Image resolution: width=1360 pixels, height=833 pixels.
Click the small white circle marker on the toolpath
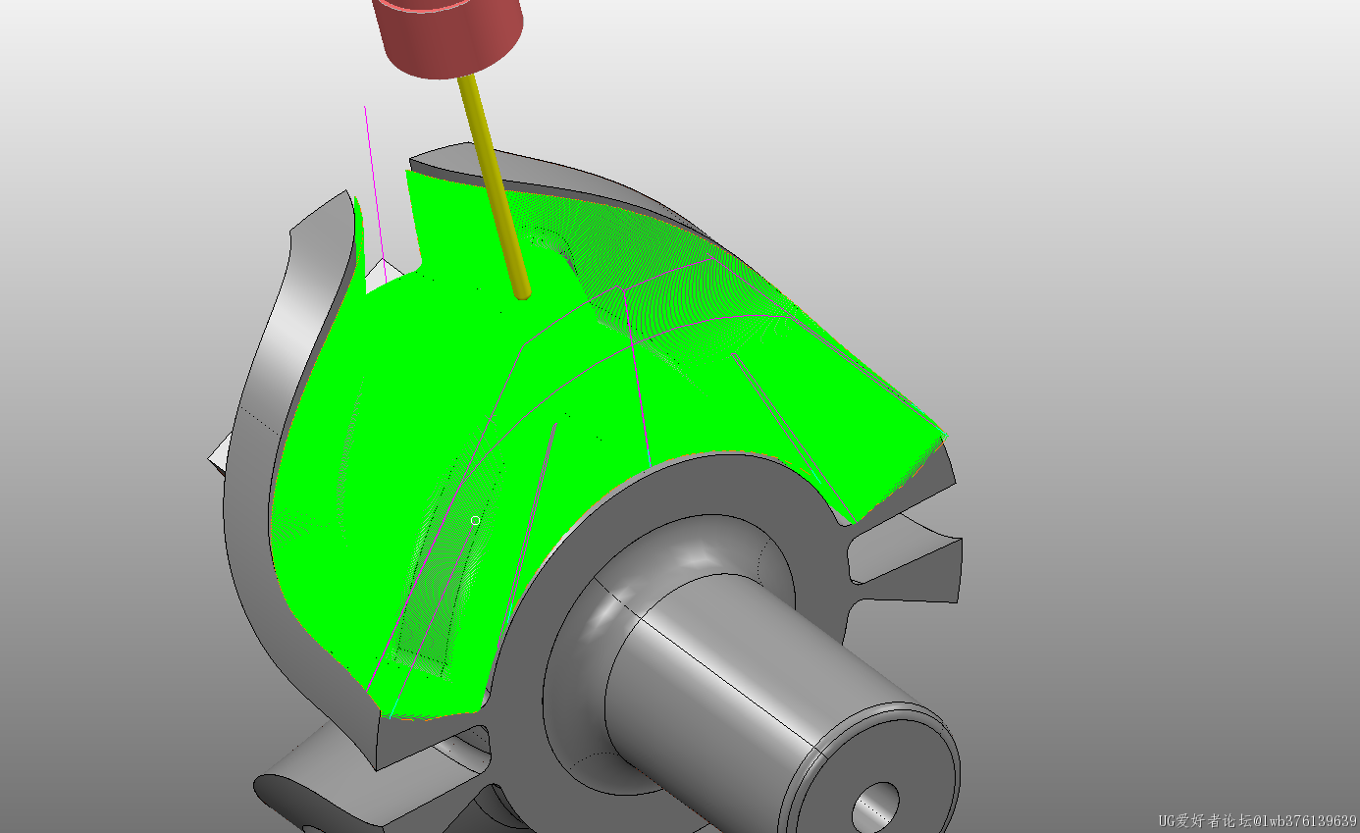(475, 520)
